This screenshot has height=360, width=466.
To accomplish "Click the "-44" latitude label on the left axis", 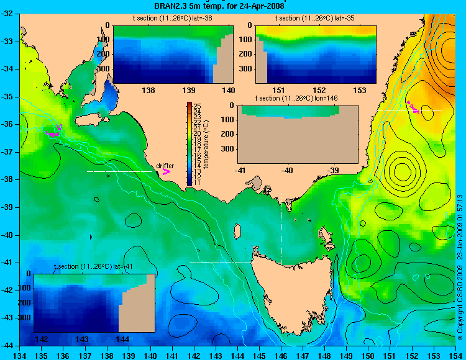I will (x=7, y=346).
